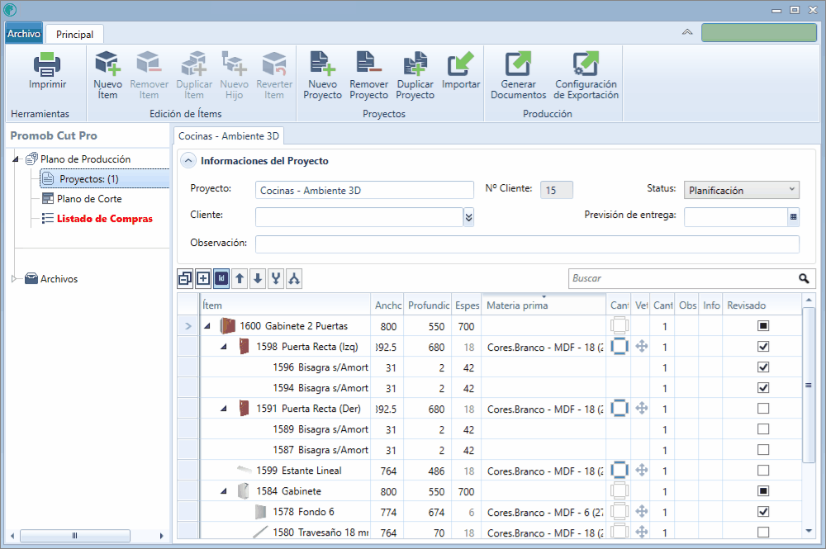Click the green button at top right
Screen dimensions: 826x549
coord(758,33)
